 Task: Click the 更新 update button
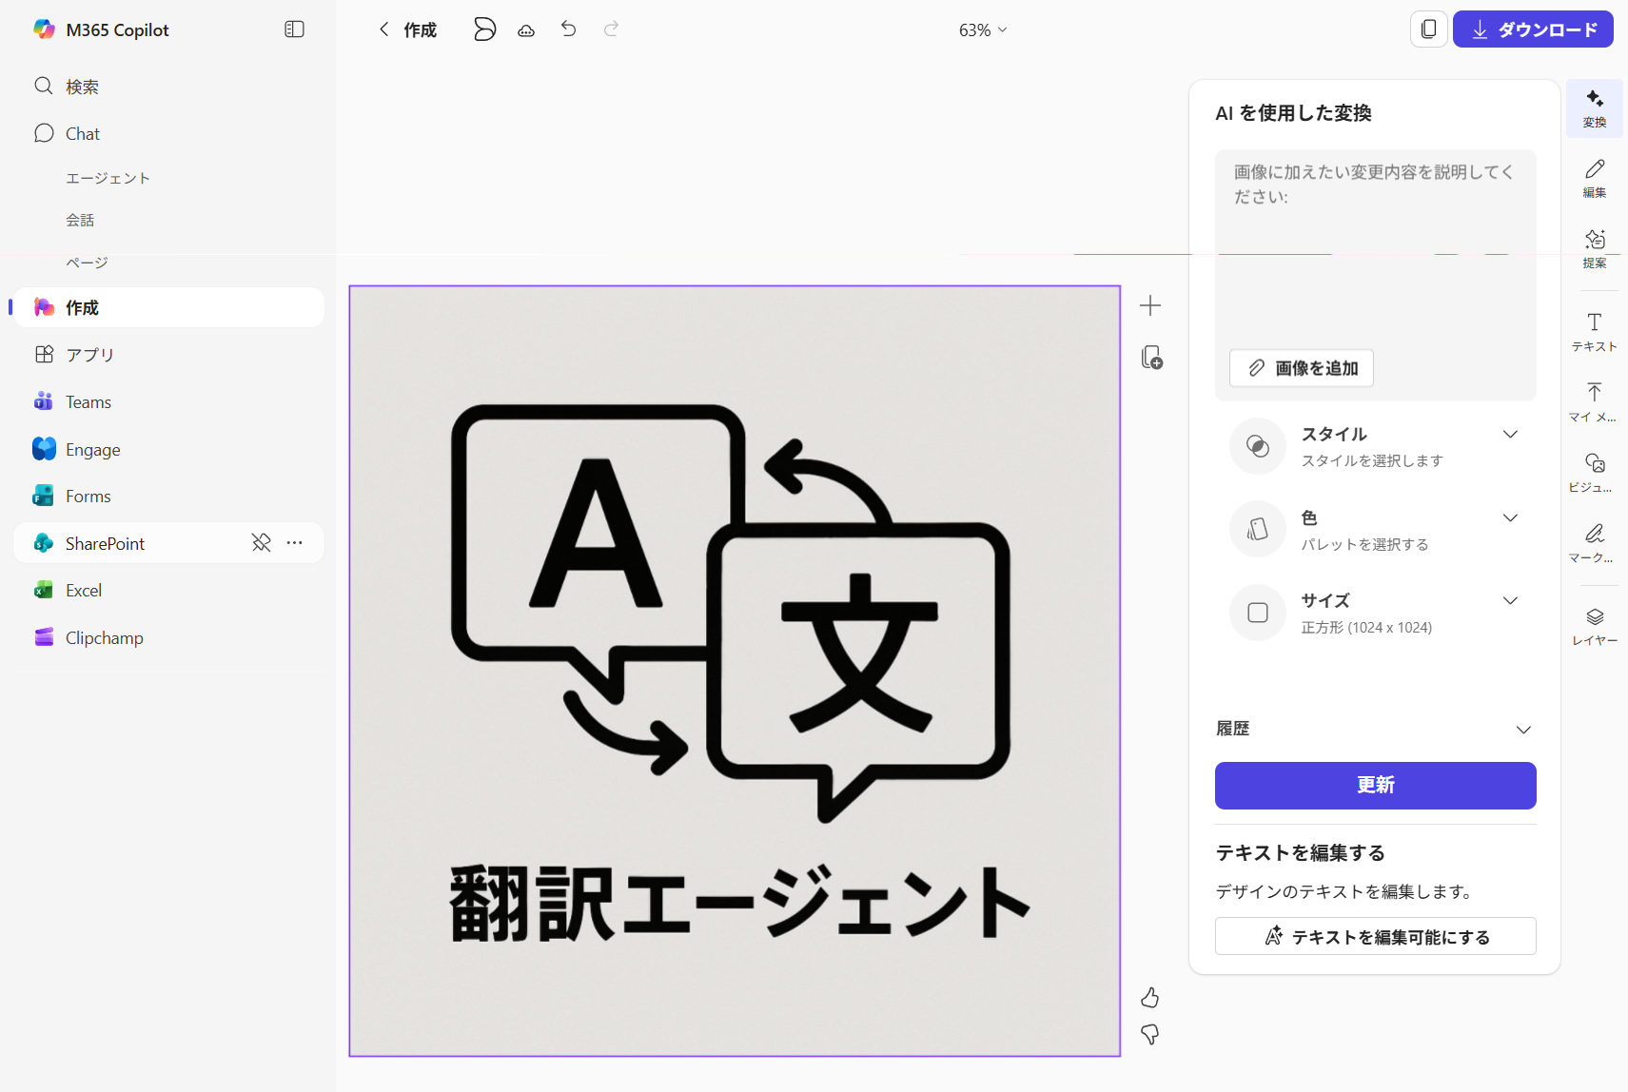(x=1375, y=786)
